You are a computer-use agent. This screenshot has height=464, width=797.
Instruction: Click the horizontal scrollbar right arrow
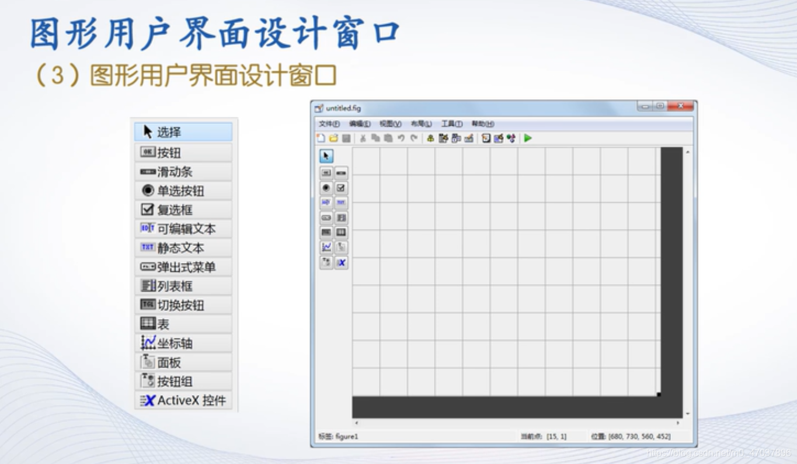[x=678, y=423]
